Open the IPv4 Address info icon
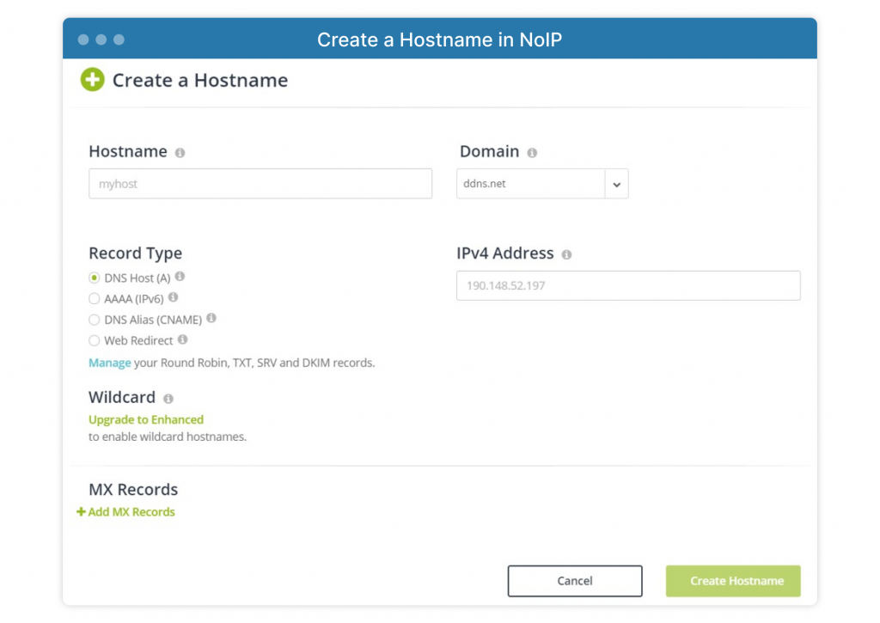 [x=567, y=255]
